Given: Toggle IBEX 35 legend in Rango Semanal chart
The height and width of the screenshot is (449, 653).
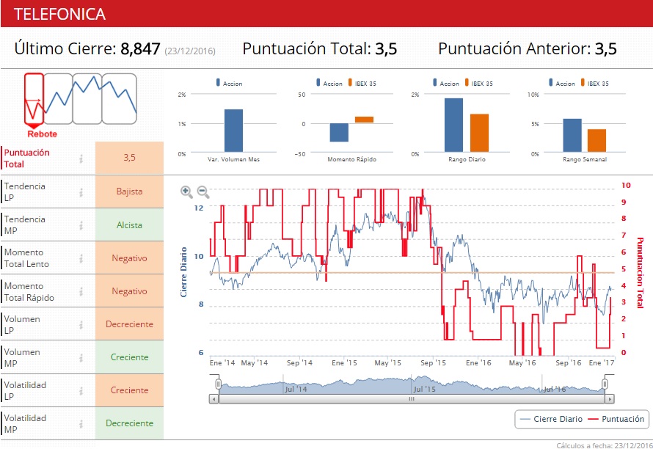Looking at the screenshot, I should coord(595,84).
